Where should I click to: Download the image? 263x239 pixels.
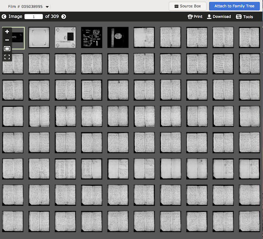tap(219, 16)
